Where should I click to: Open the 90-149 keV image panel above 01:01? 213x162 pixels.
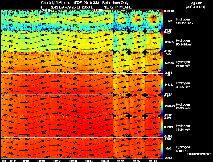pyautogui.click(x=121, y=41)
